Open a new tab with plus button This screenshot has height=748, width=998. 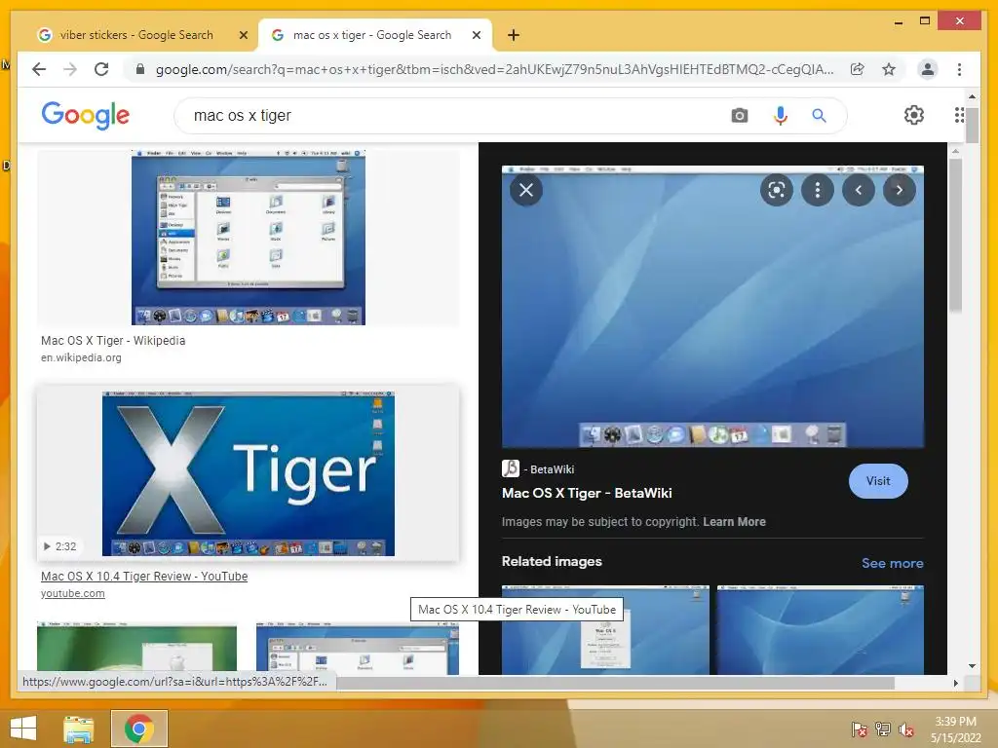click(514, 35)
